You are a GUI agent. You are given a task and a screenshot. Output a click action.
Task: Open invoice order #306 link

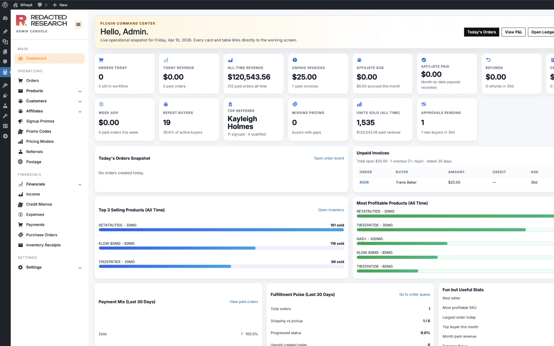coord(364,182)
